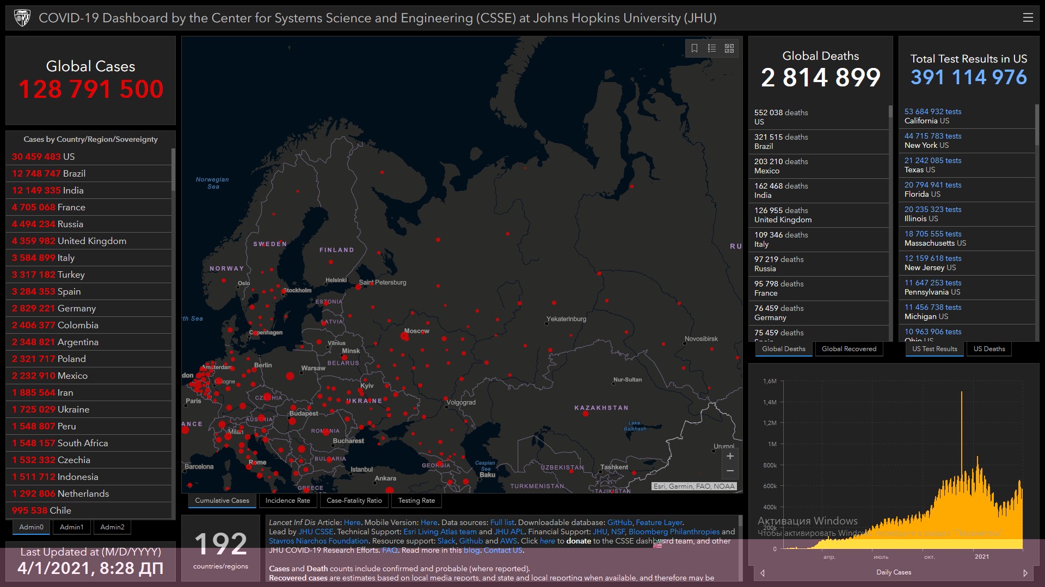Click the Johns Hopkins shield logo
The height and width of the screenshot is (587, 1045).
[x=22, y=18]
